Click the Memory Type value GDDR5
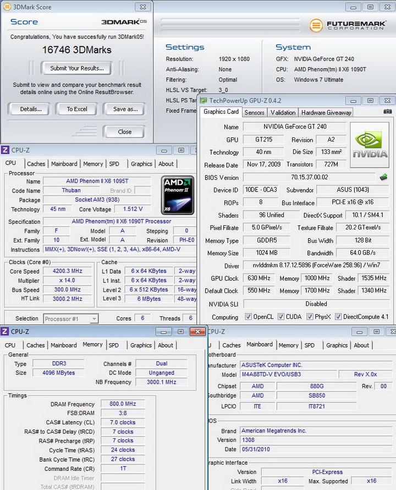Screen dimensions: 396x490 [267, 240]
